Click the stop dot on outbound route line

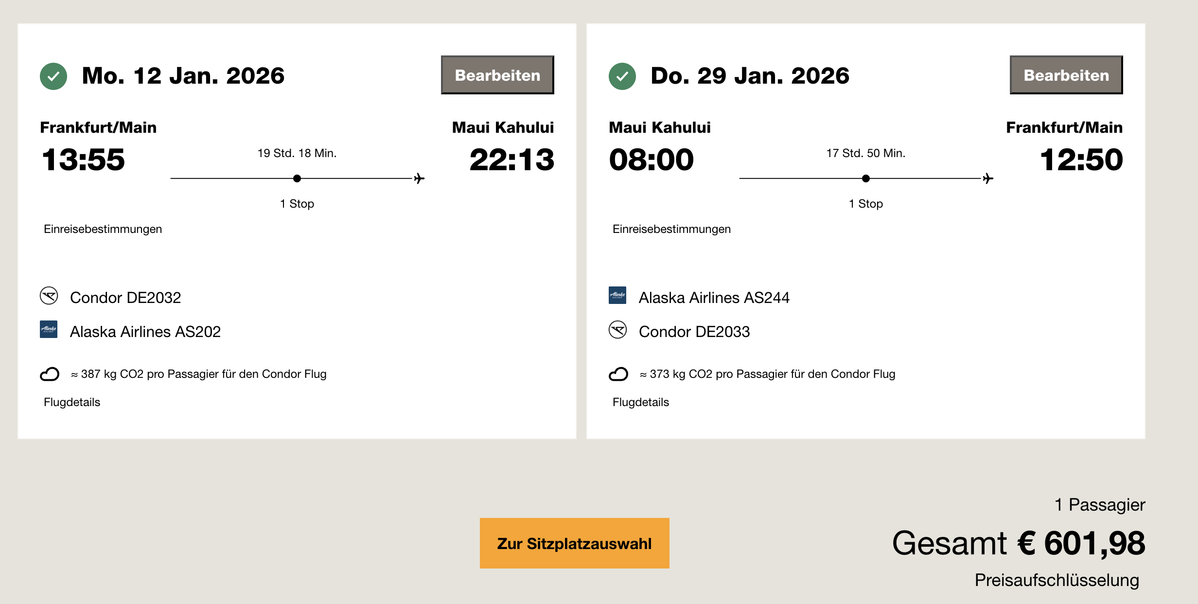(x=297, y=178)
